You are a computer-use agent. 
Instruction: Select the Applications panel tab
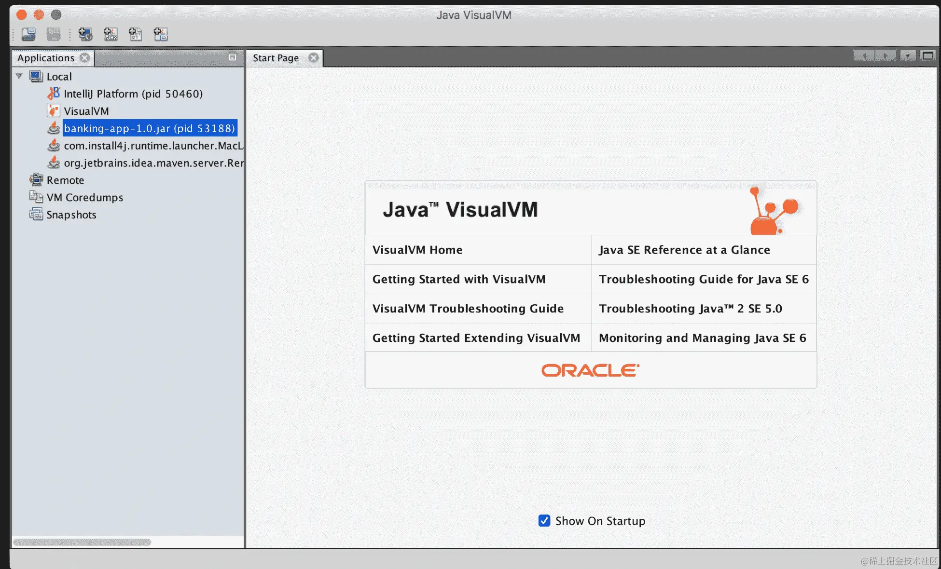point(46,58)
